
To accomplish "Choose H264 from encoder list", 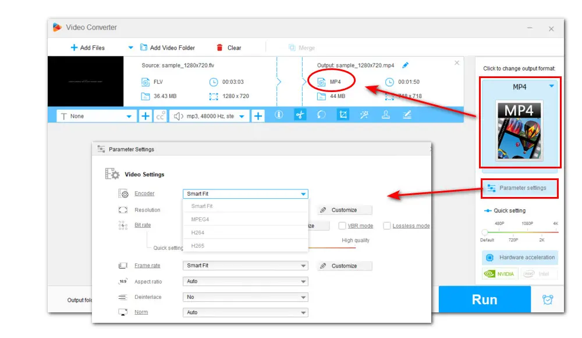I will [x=246, y=233].
